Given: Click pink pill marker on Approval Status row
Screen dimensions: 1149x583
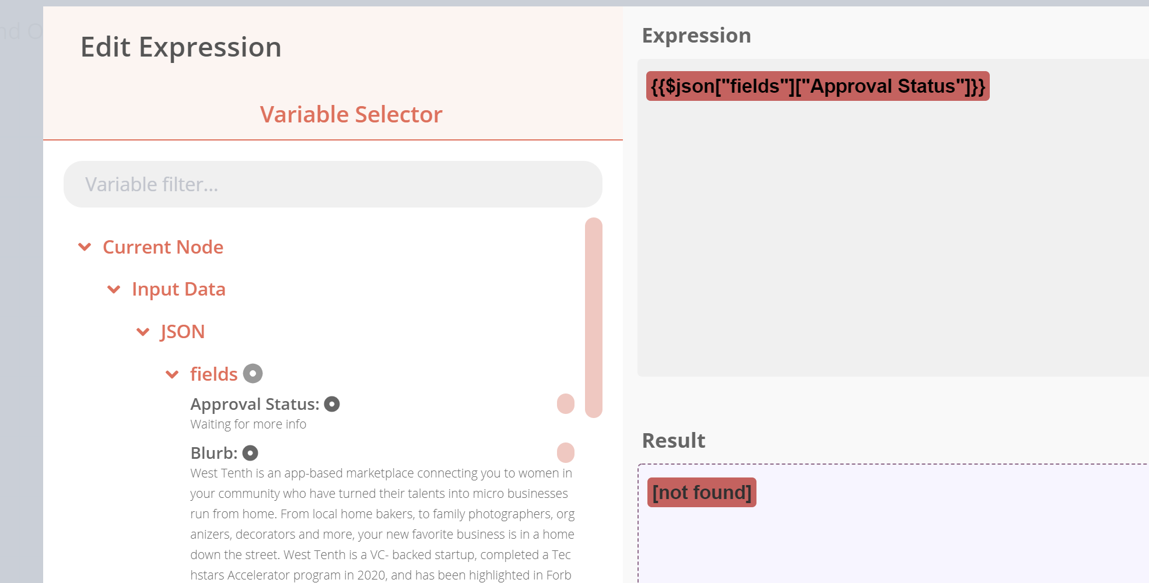Looking at the screenshot, I should 566,403.
